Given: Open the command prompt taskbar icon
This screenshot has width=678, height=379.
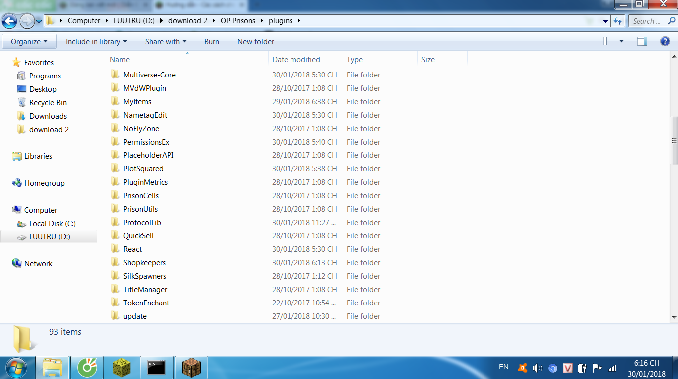Looking at the screenshot, I should tap(157, 368).
